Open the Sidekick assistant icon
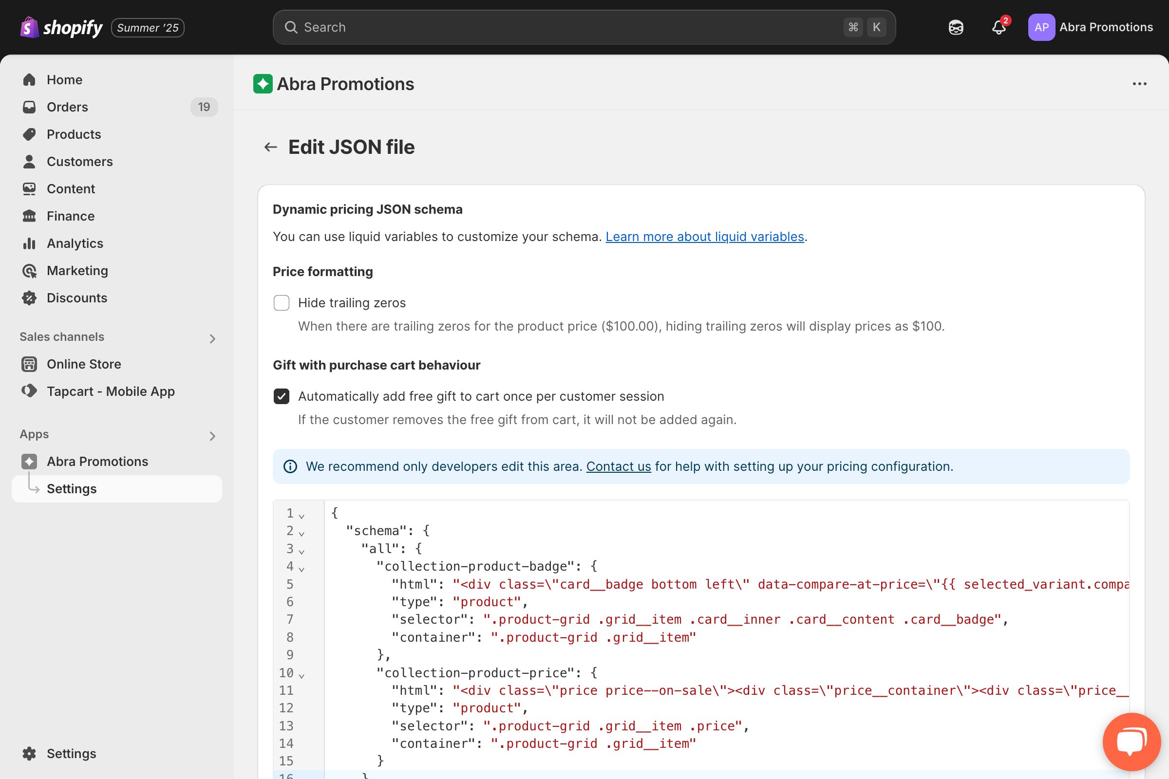 (x=955, y=27)
